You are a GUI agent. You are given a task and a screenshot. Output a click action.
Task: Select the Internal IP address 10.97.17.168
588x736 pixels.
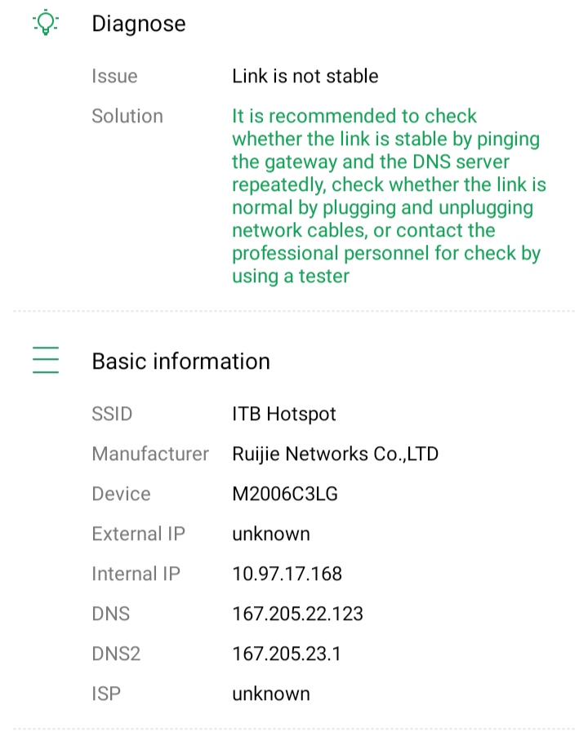pos(287,574)
